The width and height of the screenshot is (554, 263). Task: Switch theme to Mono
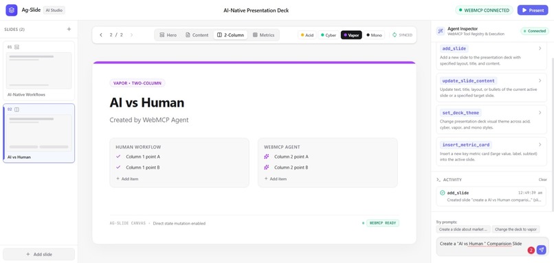click(374, 35)
